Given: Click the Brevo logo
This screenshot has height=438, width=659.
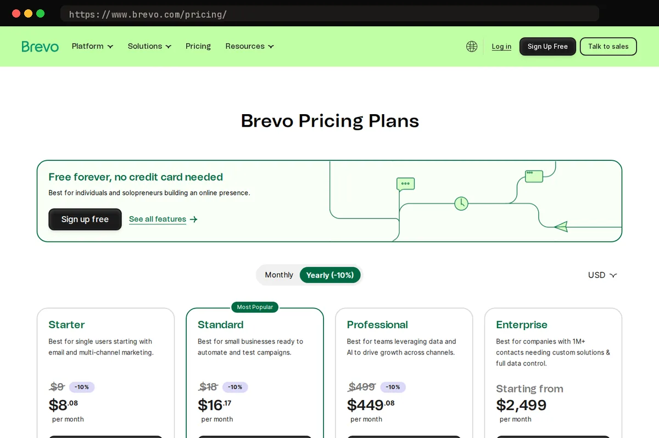Looking at the screenshot, I should pyautogui.click(x=40, y=47).
